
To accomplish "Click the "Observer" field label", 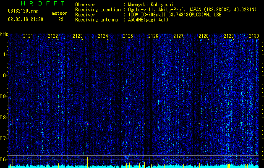I will click(x=85, y=5).
